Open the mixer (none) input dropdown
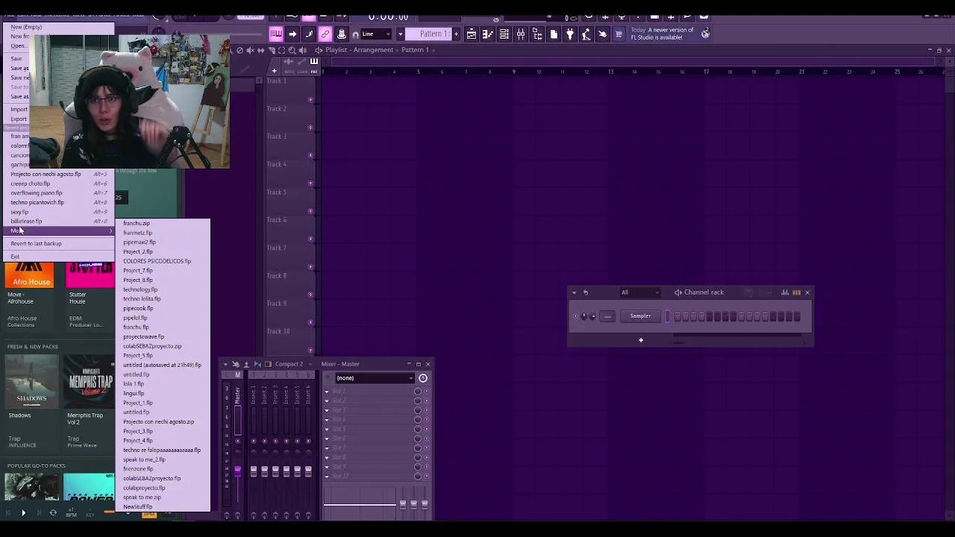 (375, 378)
